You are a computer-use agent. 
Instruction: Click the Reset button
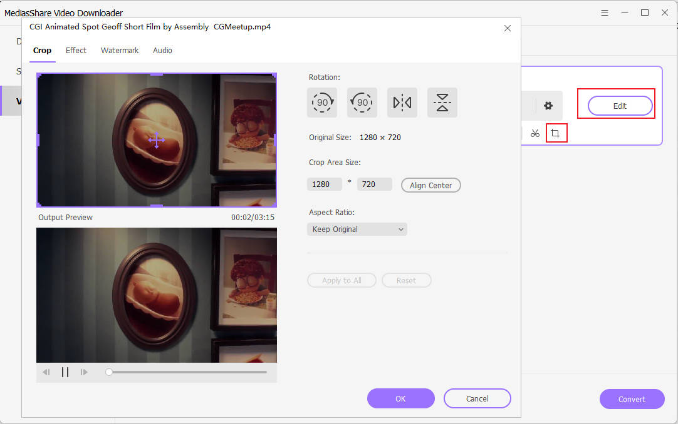click(x=407, y=280)
